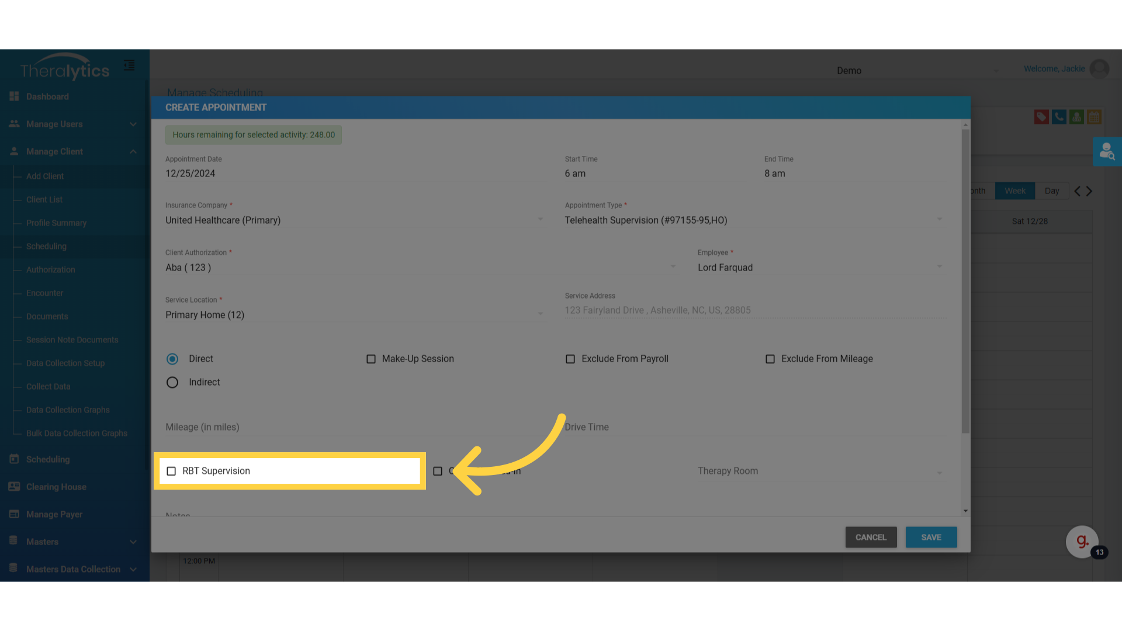Screen dimensions: 1122x631
Task: Check the RBT Supervision checkbox
Action: [x=171, y=471]
